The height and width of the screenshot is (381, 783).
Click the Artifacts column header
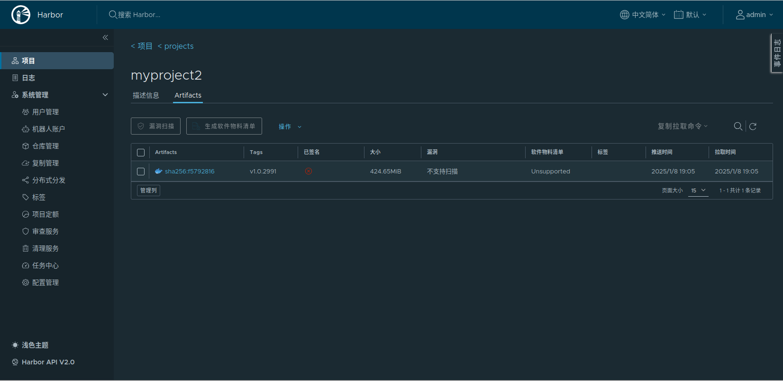pos(166,152)
